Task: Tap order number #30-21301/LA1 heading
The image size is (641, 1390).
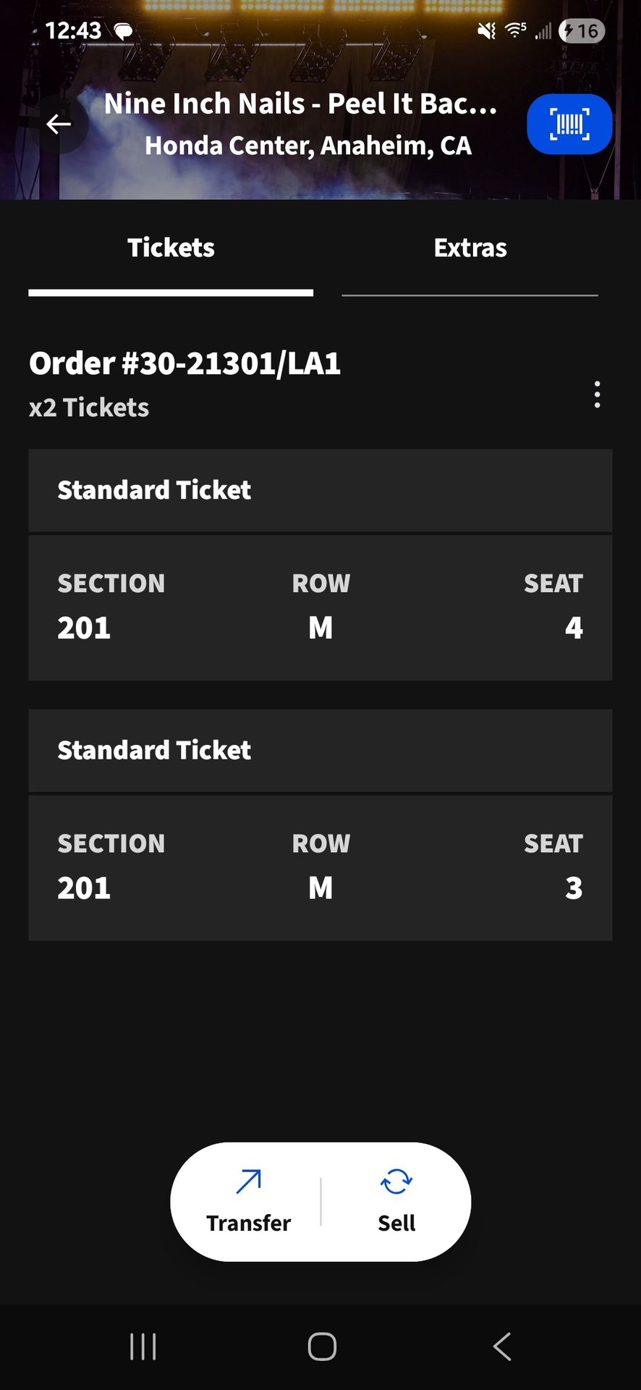Action: coord(184,363)
